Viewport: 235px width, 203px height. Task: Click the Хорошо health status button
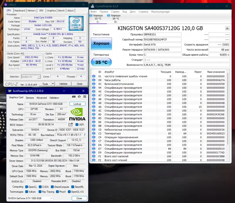(x=101, y=44)
